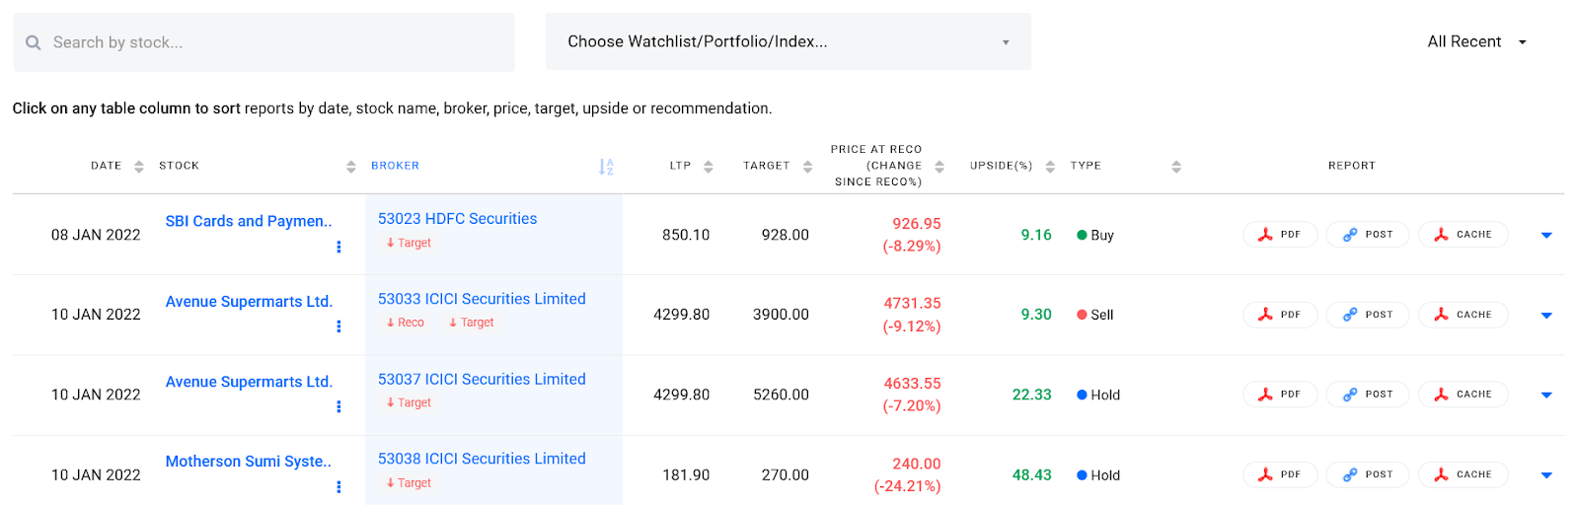Screen dimensions: 1579x505
Task: Open CACHE report for SBI Cards row
Action: pos(1464,235)
